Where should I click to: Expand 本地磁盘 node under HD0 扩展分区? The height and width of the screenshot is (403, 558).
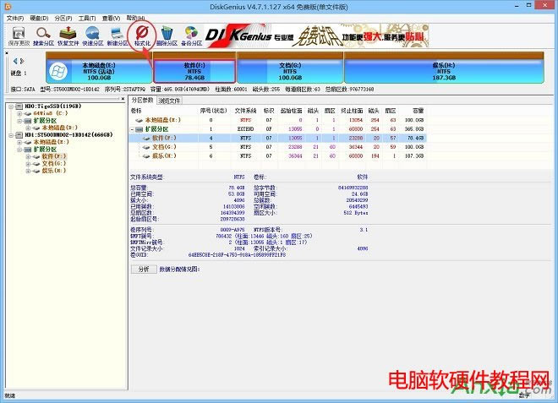click(28, 128)
